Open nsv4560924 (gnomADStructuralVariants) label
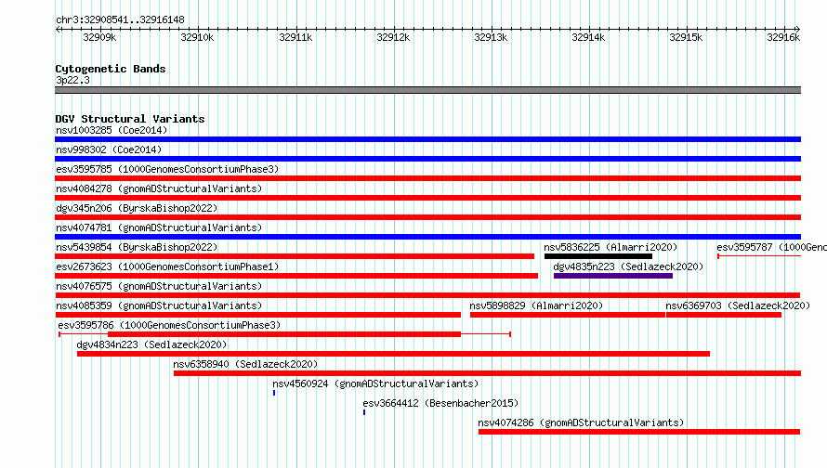Viewport: 827px width, 468px height. [x=375, y=383]
